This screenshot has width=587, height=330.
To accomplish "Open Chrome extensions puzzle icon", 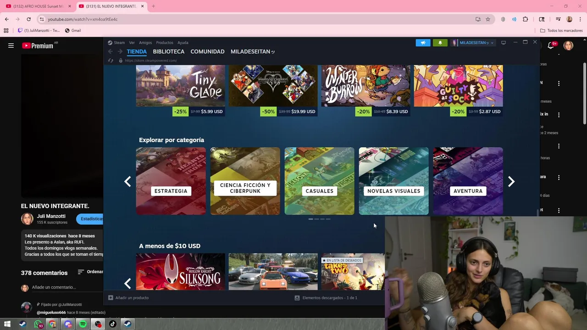I will 526,19.
